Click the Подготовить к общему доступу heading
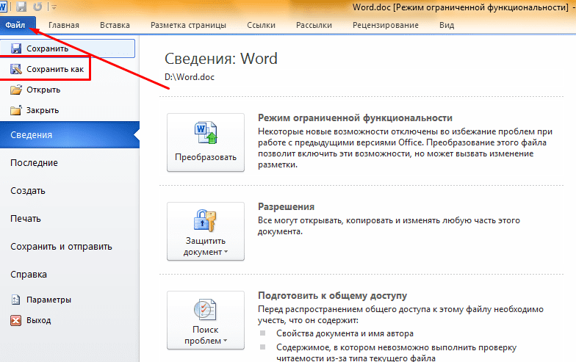Screen dimensions: 576x362 [332, 295]
